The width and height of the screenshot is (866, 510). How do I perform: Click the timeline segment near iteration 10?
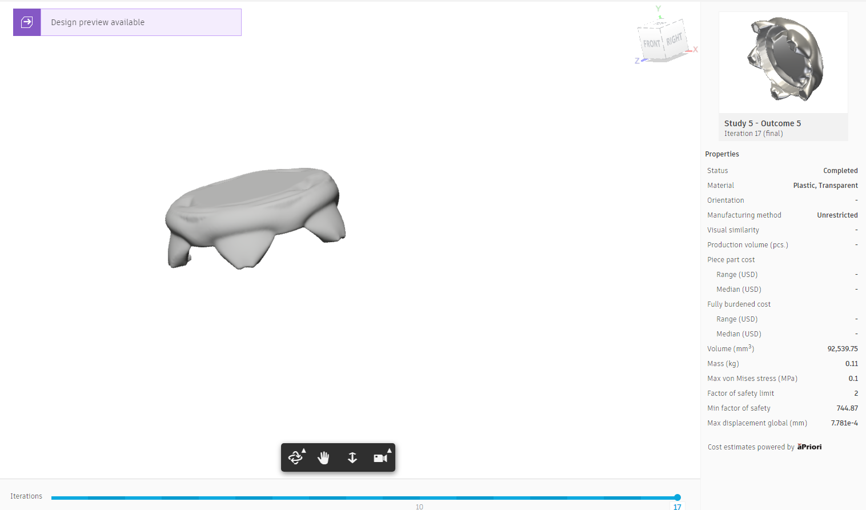(x=419, y=497)
